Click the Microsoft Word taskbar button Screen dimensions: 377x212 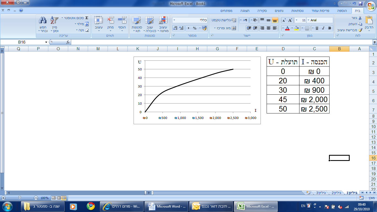coord(166,206)
